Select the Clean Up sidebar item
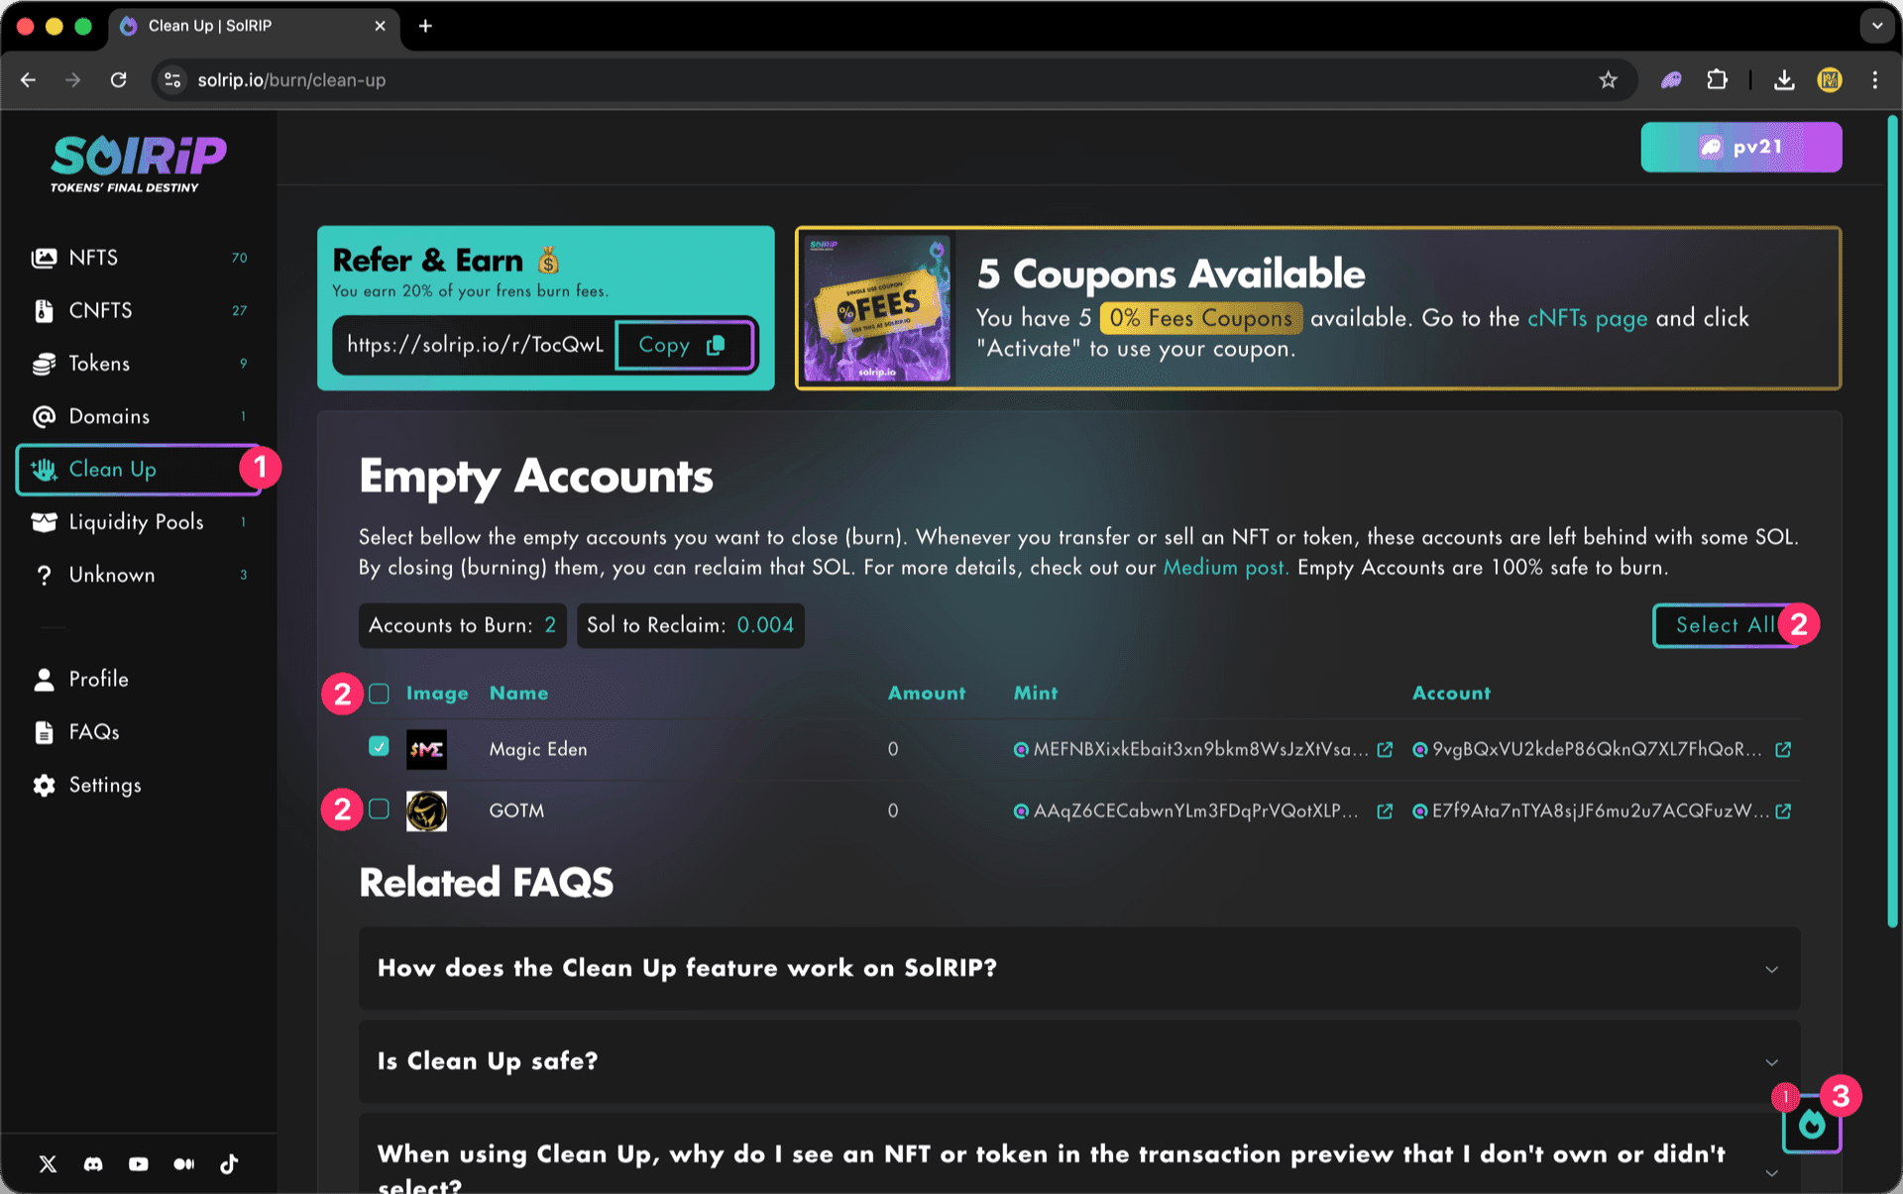Image resolution: width=1903 pixels, height=1194 pixels. (139, 470)
